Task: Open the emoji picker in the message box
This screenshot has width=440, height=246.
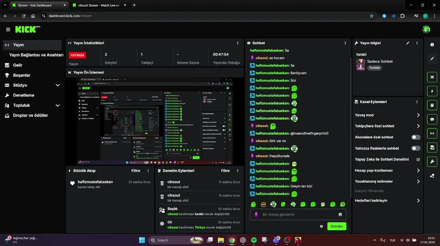Action: click(x=340, y=215)
